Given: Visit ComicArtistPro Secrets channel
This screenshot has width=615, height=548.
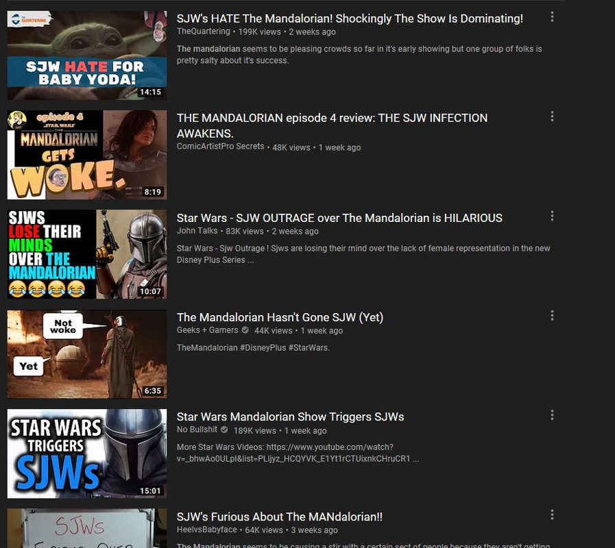Looking at the screenshot, I should point(221,147).
